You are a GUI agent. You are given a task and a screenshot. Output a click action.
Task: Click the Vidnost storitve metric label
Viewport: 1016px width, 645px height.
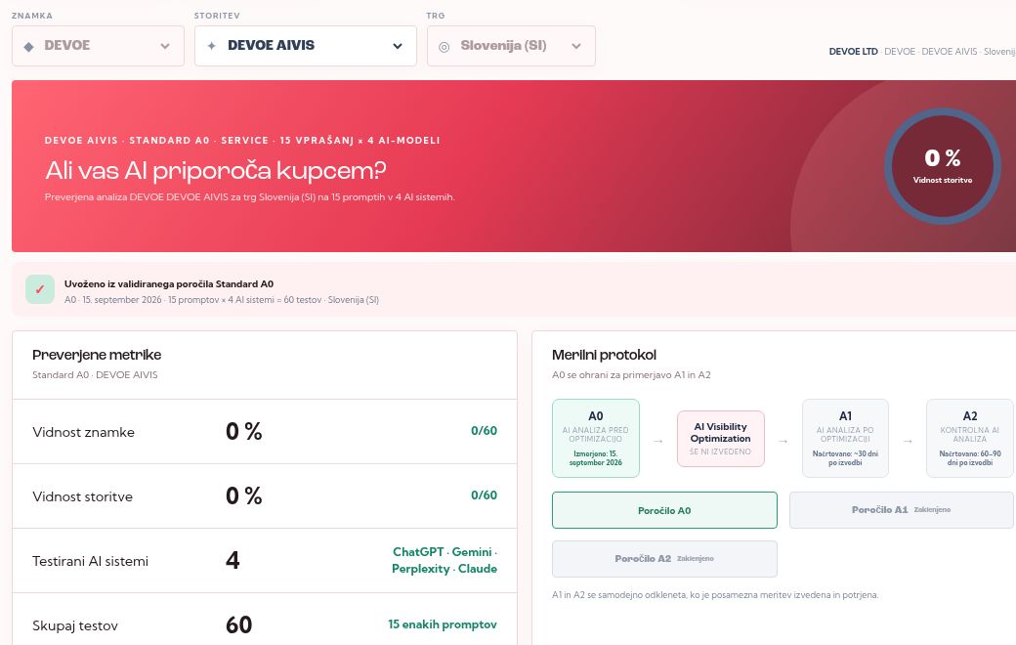coord(82,496)
